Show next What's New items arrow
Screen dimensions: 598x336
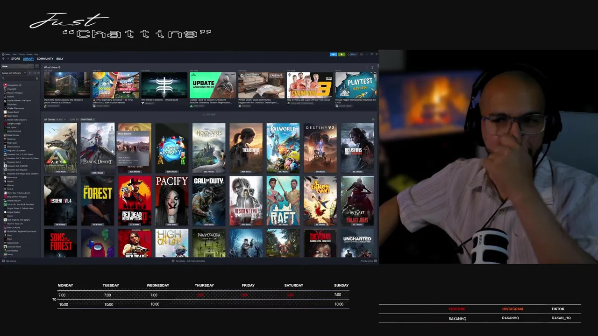pos(372,67)
